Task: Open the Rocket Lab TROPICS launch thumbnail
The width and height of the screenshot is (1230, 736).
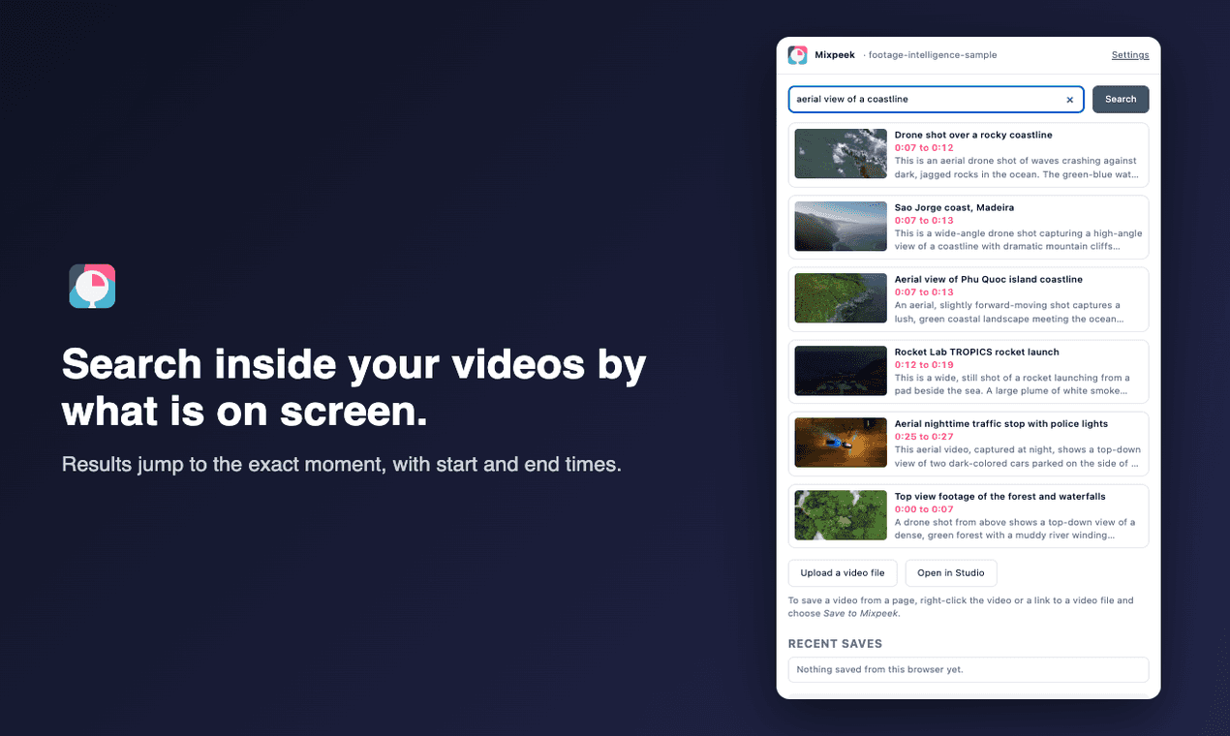Action: pyautogui.click(x=841, y=371)
